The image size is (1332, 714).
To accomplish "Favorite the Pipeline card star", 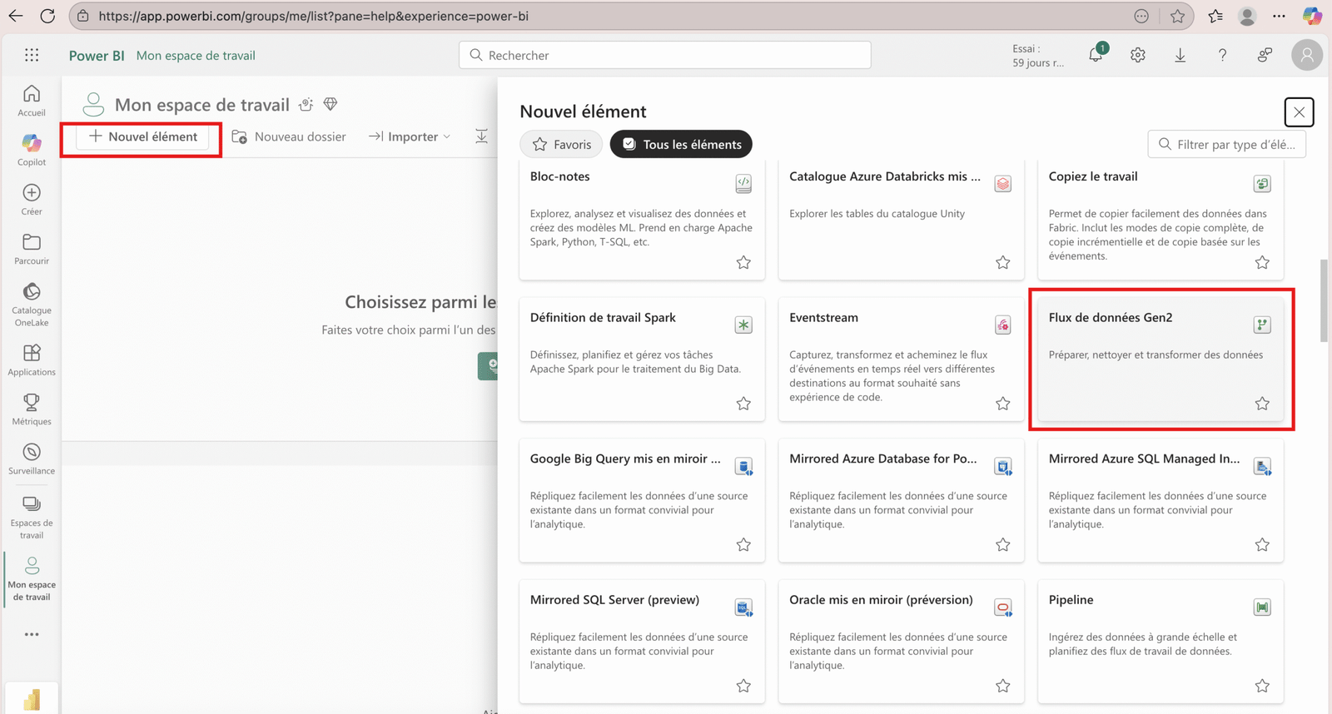I will [x=1262, y=686].
